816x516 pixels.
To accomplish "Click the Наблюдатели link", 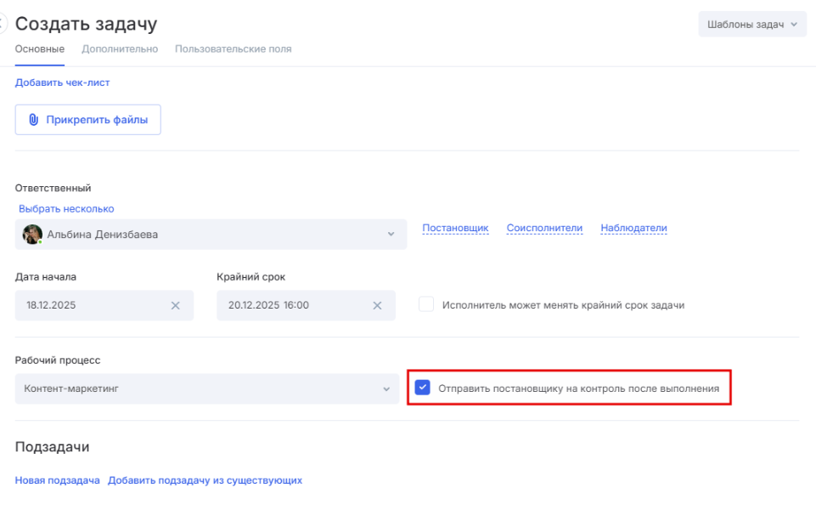I will point(633,228).
